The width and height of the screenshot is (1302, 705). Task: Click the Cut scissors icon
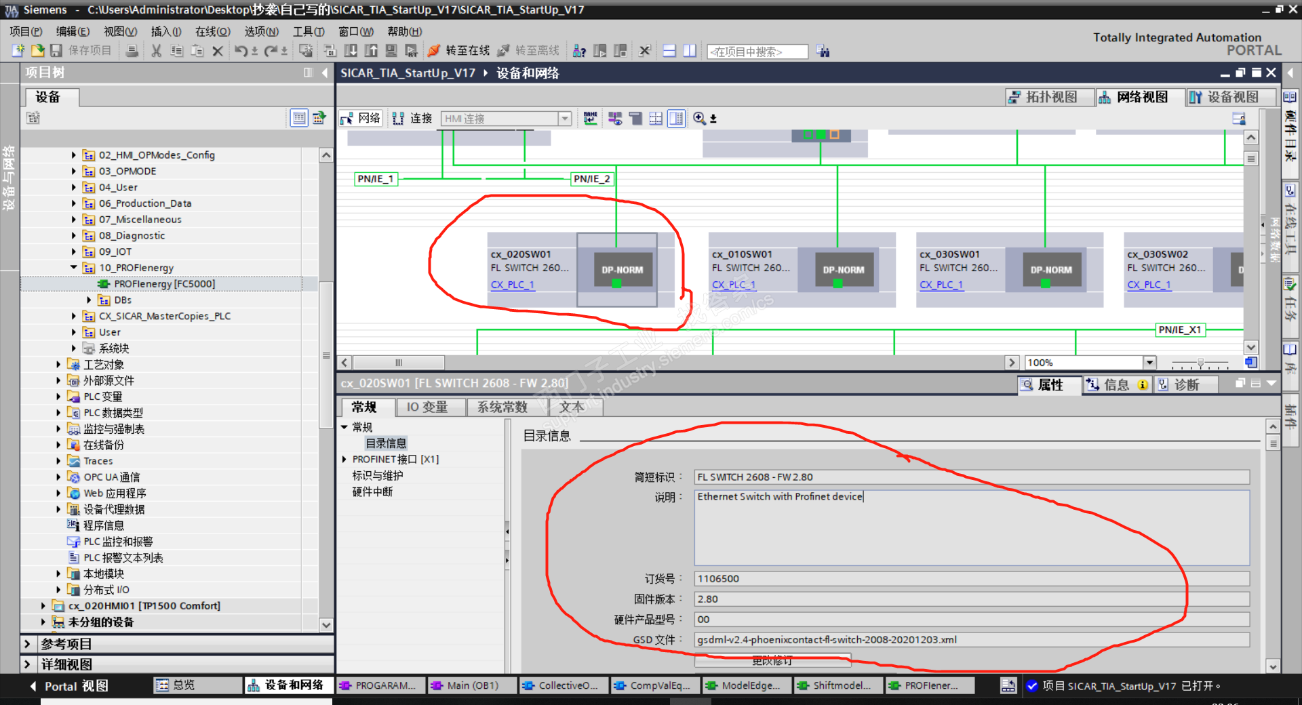coord(157,51)
